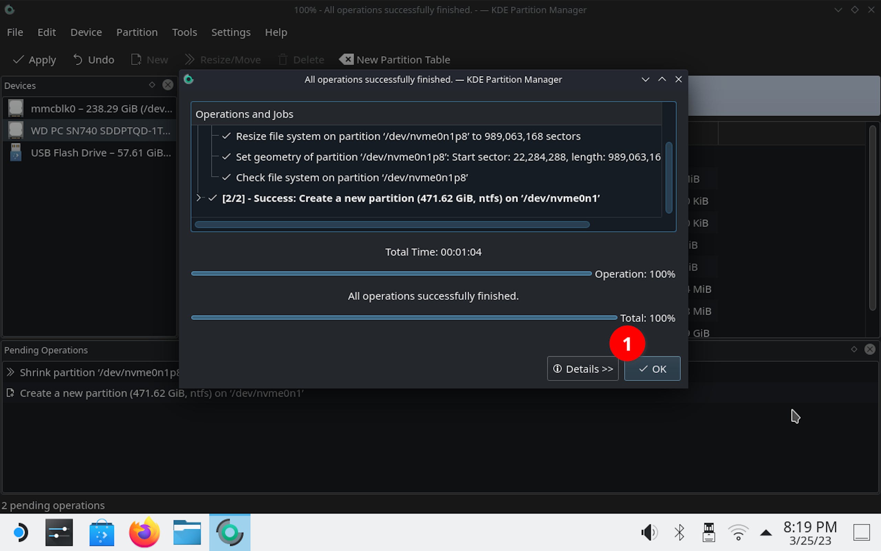Image resolution: width=881 pixels, height=551 pixels.
Task: Select WD PC SN740 device
Action: click(x=89, y=131)
